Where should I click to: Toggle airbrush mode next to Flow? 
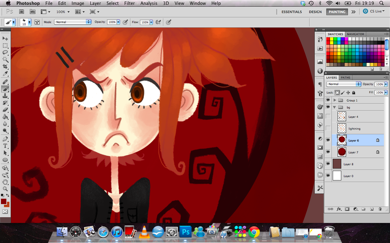[x=158, y=22]
